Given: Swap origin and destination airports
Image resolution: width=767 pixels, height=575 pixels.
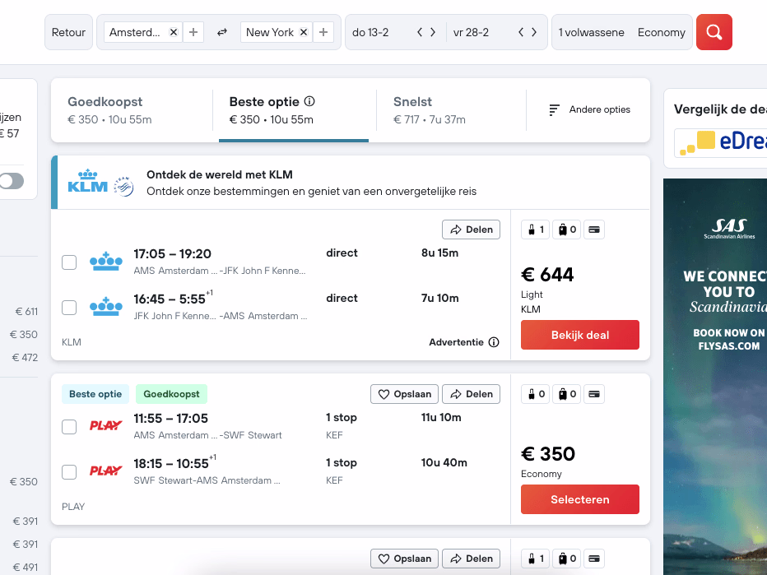Looking at the screenshot, I should (222, 32).
